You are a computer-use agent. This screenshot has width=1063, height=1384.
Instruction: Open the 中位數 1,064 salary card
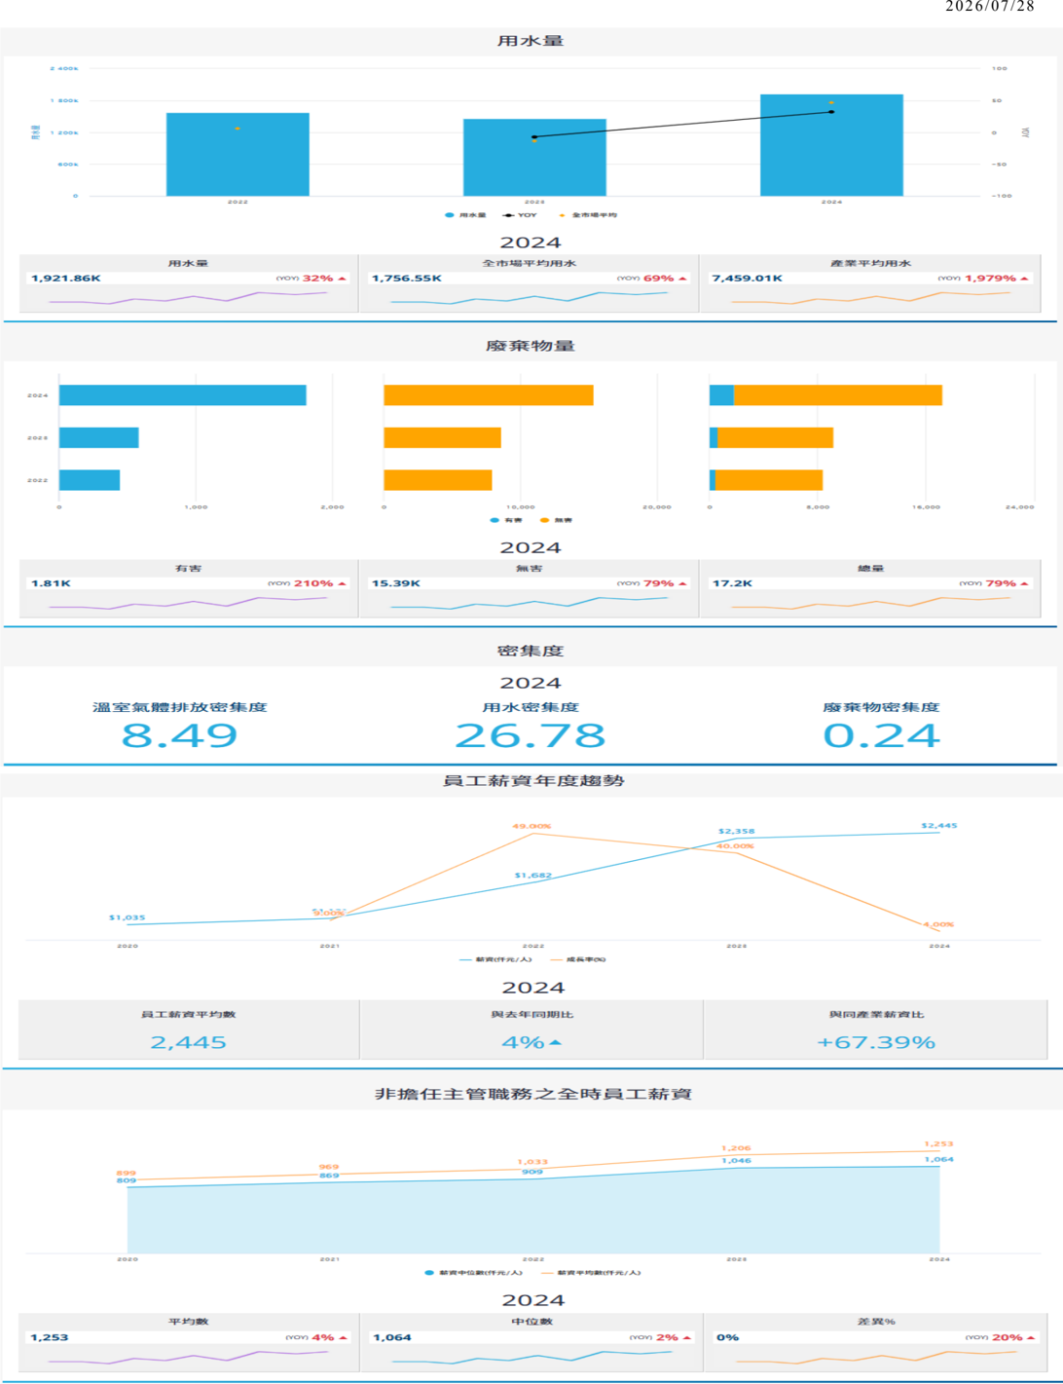coord(531,1343)
